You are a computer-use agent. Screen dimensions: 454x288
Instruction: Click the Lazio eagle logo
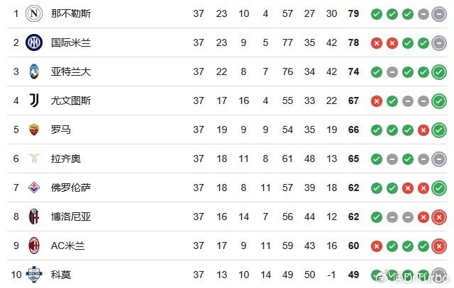click(34, 158)
